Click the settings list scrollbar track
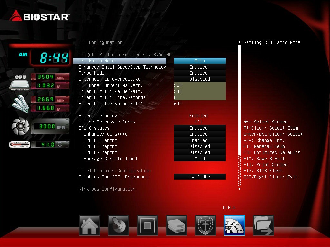This screenshot has height=247, width=330. pos(239,115)
